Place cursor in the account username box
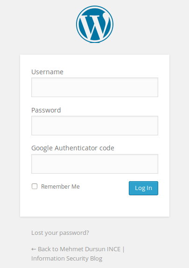This screenshot has width=189, height=268. click(x=95, y=87)
